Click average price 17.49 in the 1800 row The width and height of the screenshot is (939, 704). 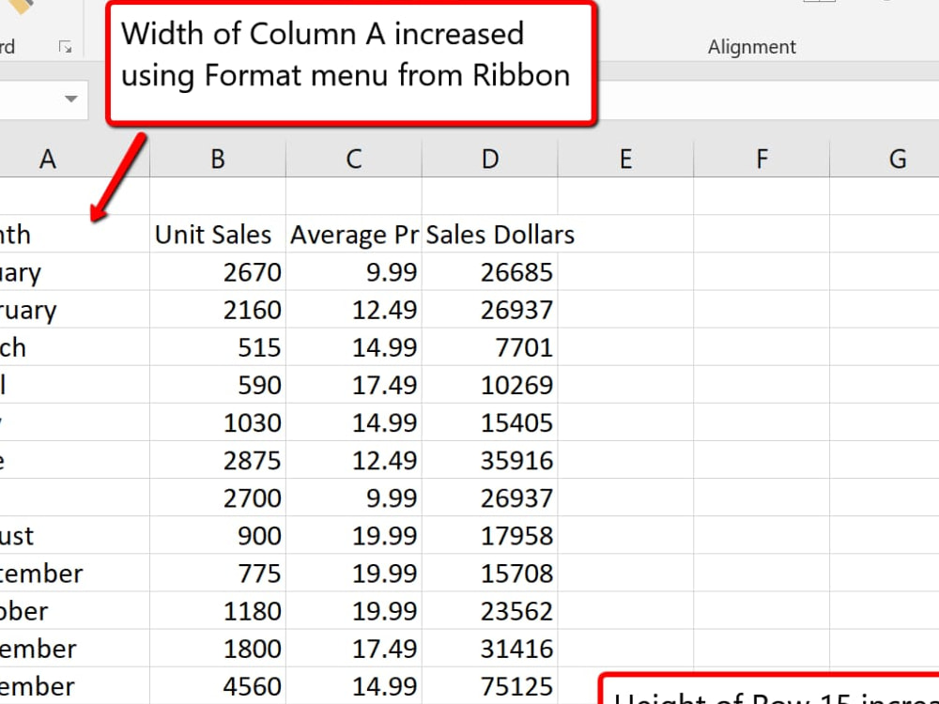point(354,649)
